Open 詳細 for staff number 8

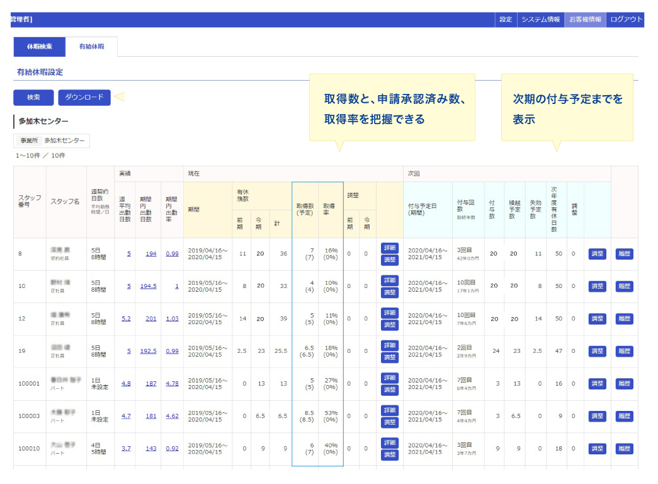coord(390,248)
